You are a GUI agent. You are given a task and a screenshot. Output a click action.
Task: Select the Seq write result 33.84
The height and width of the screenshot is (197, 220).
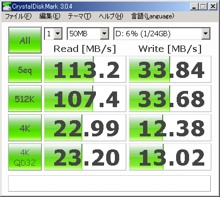(x=170, y=69)
